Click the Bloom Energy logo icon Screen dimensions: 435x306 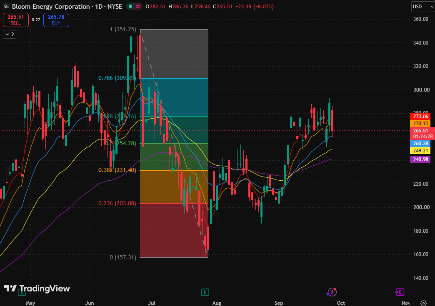6,6
